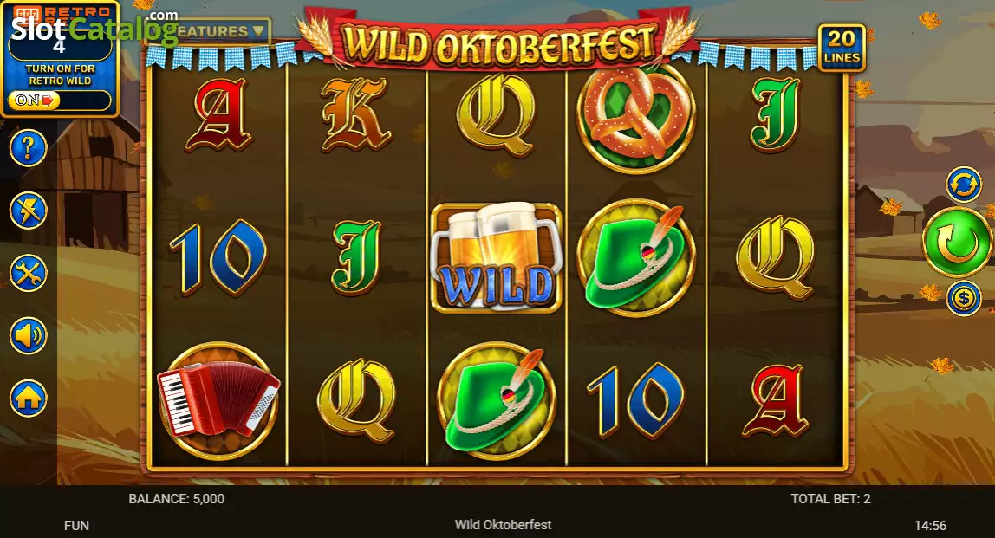Spin the reels with green button
Image resolution: width=995 pixels, height=538 pixels.
pos(957,242)
